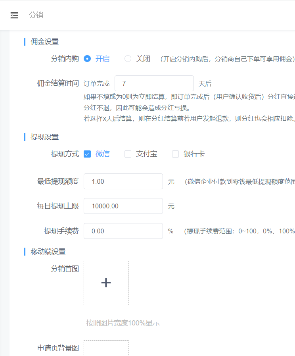Viewport: 295px width, 356px height.
Task: Click the 提现手续费 field label
Action: [x=61, y=231]
